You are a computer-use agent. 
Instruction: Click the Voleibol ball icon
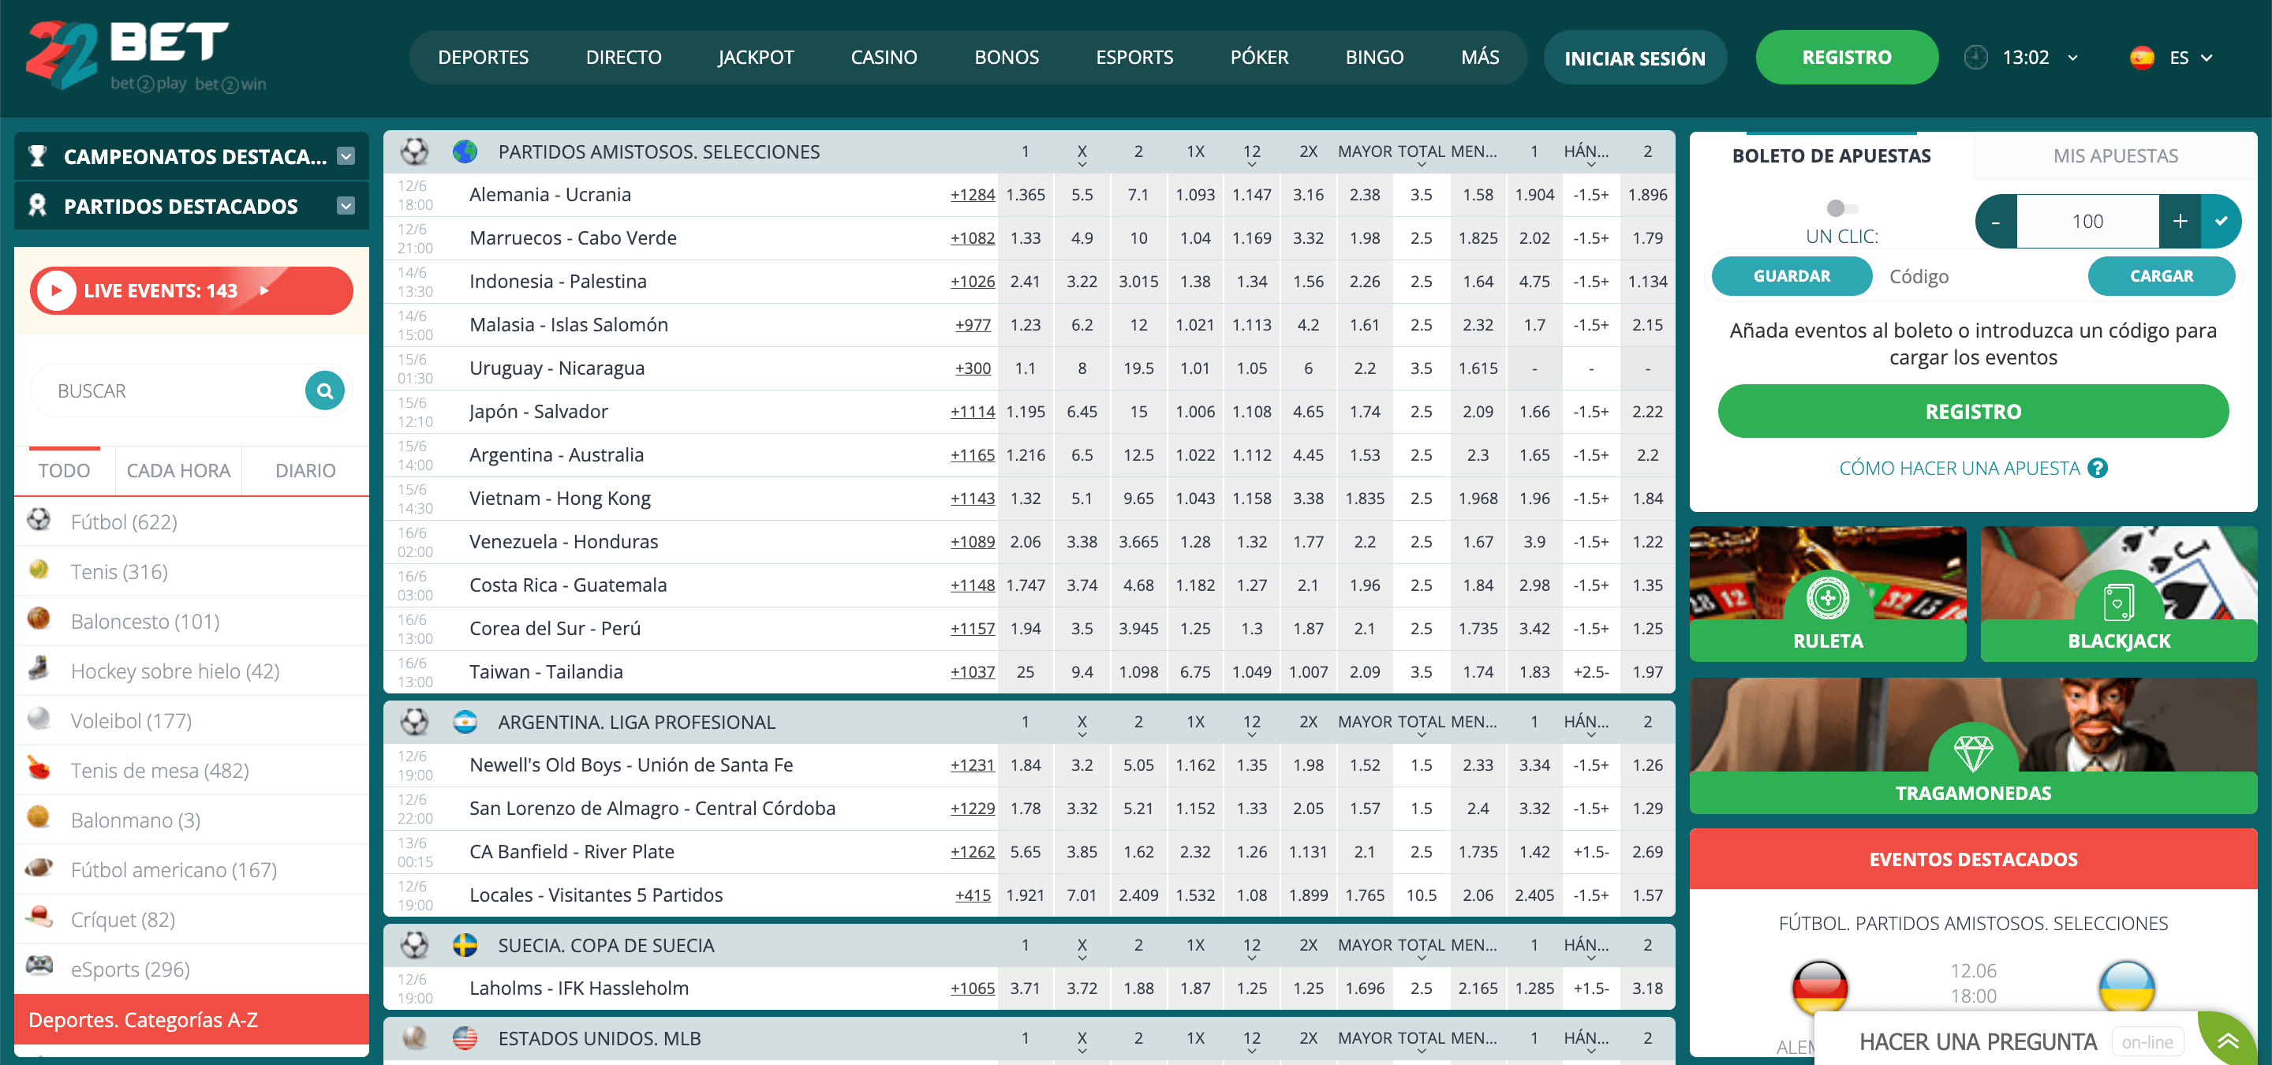[x=39, y=719]
